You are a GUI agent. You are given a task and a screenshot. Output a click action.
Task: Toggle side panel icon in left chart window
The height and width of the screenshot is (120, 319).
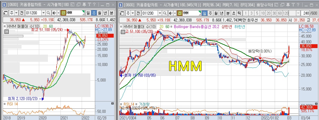tap(5, 13)
